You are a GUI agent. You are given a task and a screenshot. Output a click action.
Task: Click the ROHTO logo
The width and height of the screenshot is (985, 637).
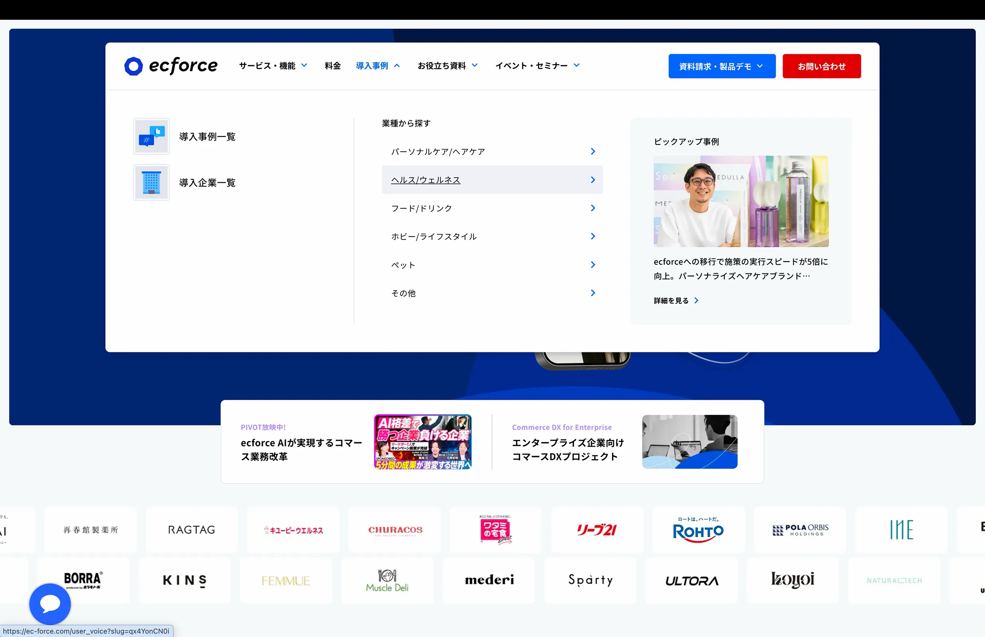pyautogui.click(x=698, y=530)
